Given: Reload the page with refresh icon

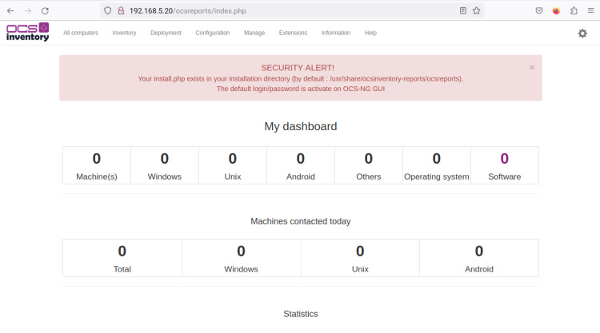Looking at the screenshot, I should click(x=45, y=11).
